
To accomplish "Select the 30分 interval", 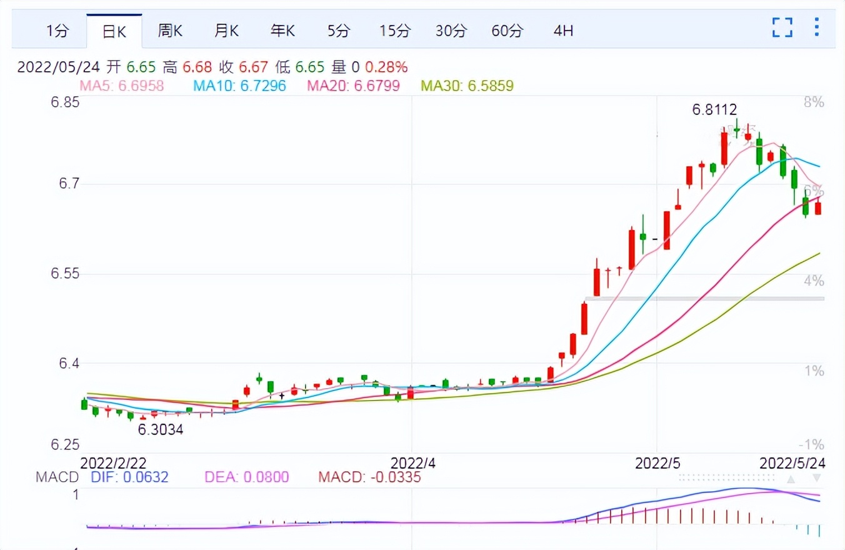I will pyautogui.click(x=451, y=30).
